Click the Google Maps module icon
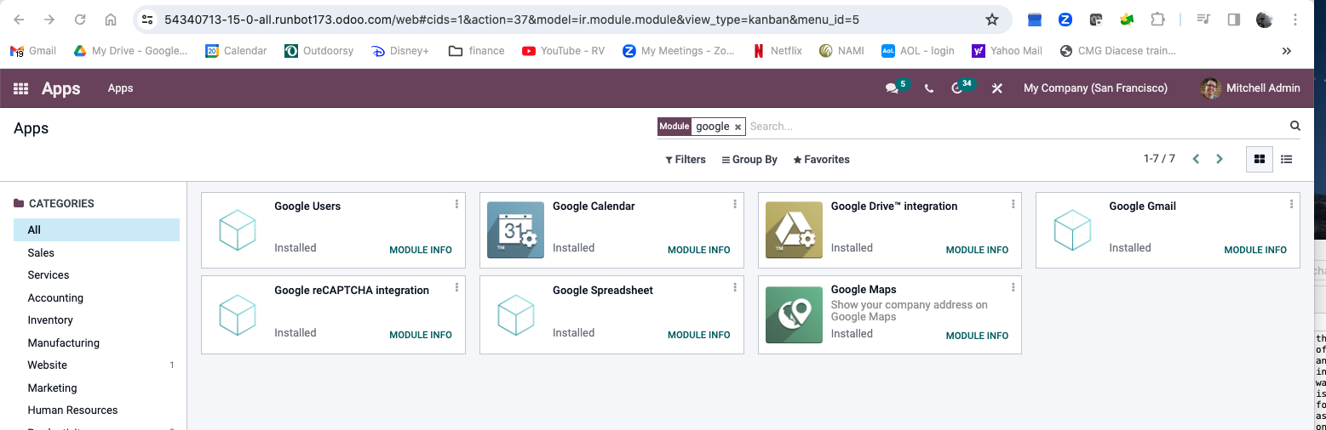Screen dimensions: 1326x430 pyautogui.click(x=794, y=314)
